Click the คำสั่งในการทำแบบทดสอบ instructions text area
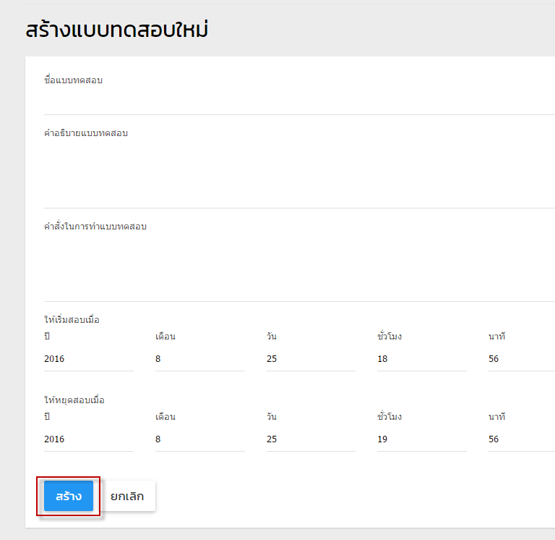The width and height of the screenshot is (555, 540). [x=299, y=267]
